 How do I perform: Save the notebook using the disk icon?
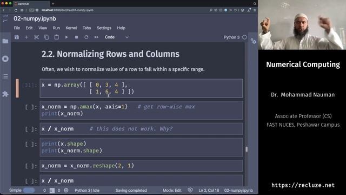coord(17,37)
